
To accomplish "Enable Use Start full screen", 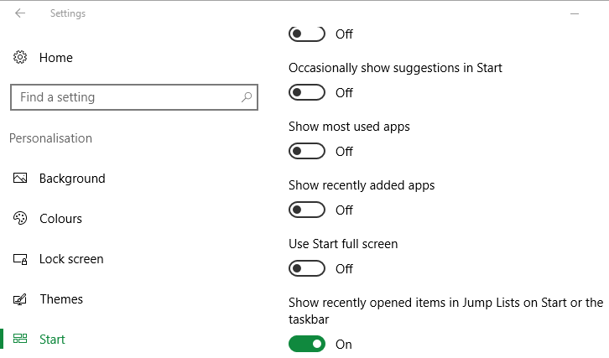I will coord(307,268).
